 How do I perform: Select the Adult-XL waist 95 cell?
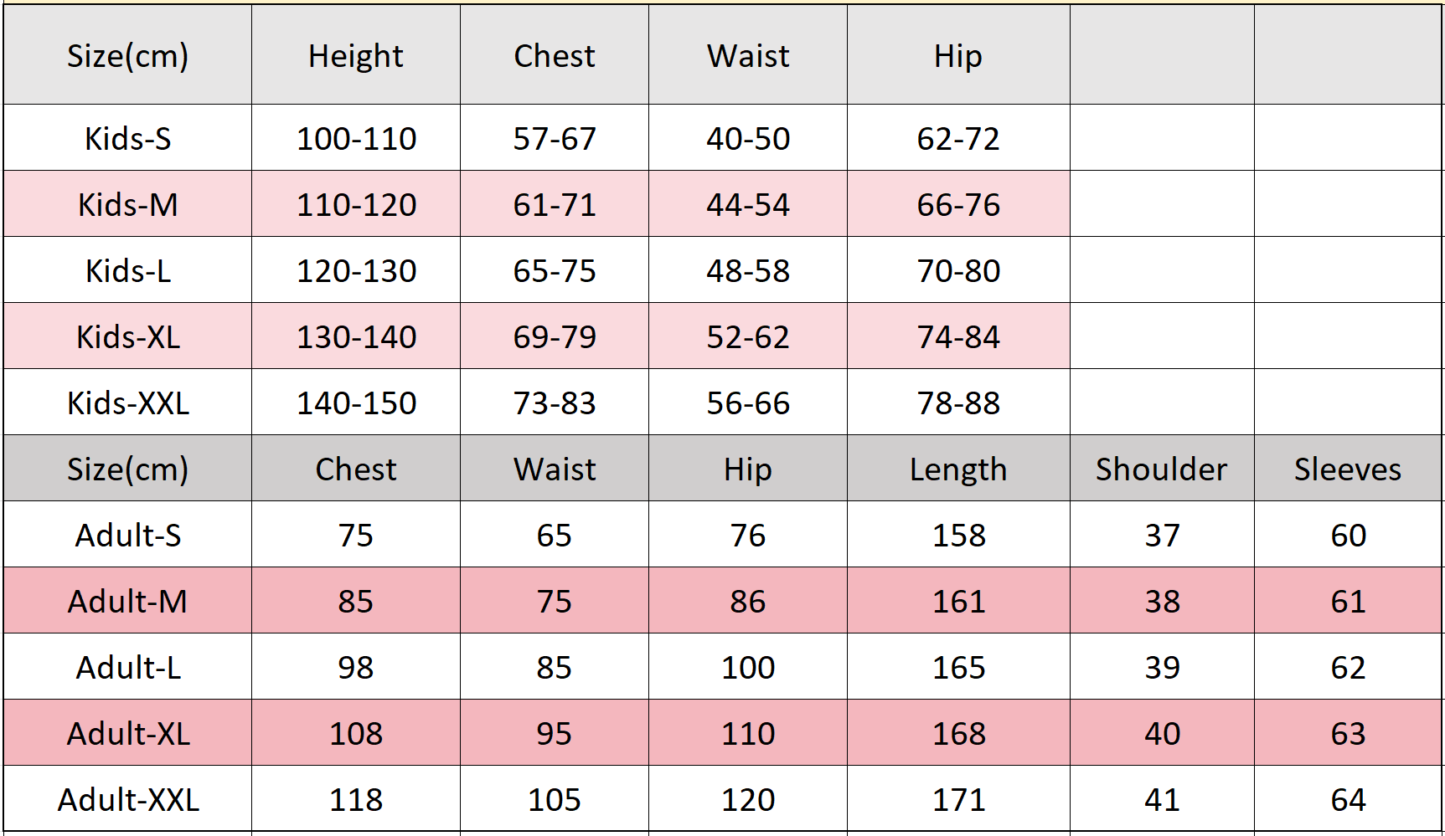[555, 733]
